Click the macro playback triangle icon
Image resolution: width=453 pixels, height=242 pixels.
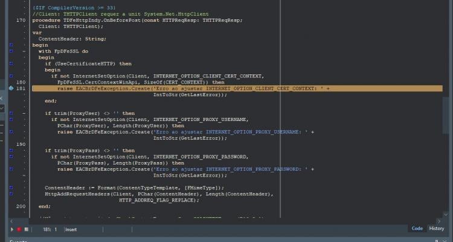point(12,229)
